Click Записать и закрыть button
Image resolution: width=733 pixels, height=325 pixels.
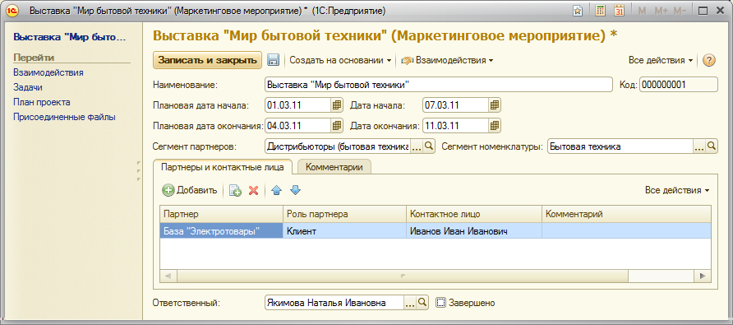208,60
